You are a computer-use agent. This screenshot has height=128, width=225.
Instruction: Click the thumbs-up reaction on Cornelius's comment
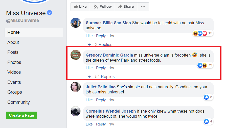point(206,121)
